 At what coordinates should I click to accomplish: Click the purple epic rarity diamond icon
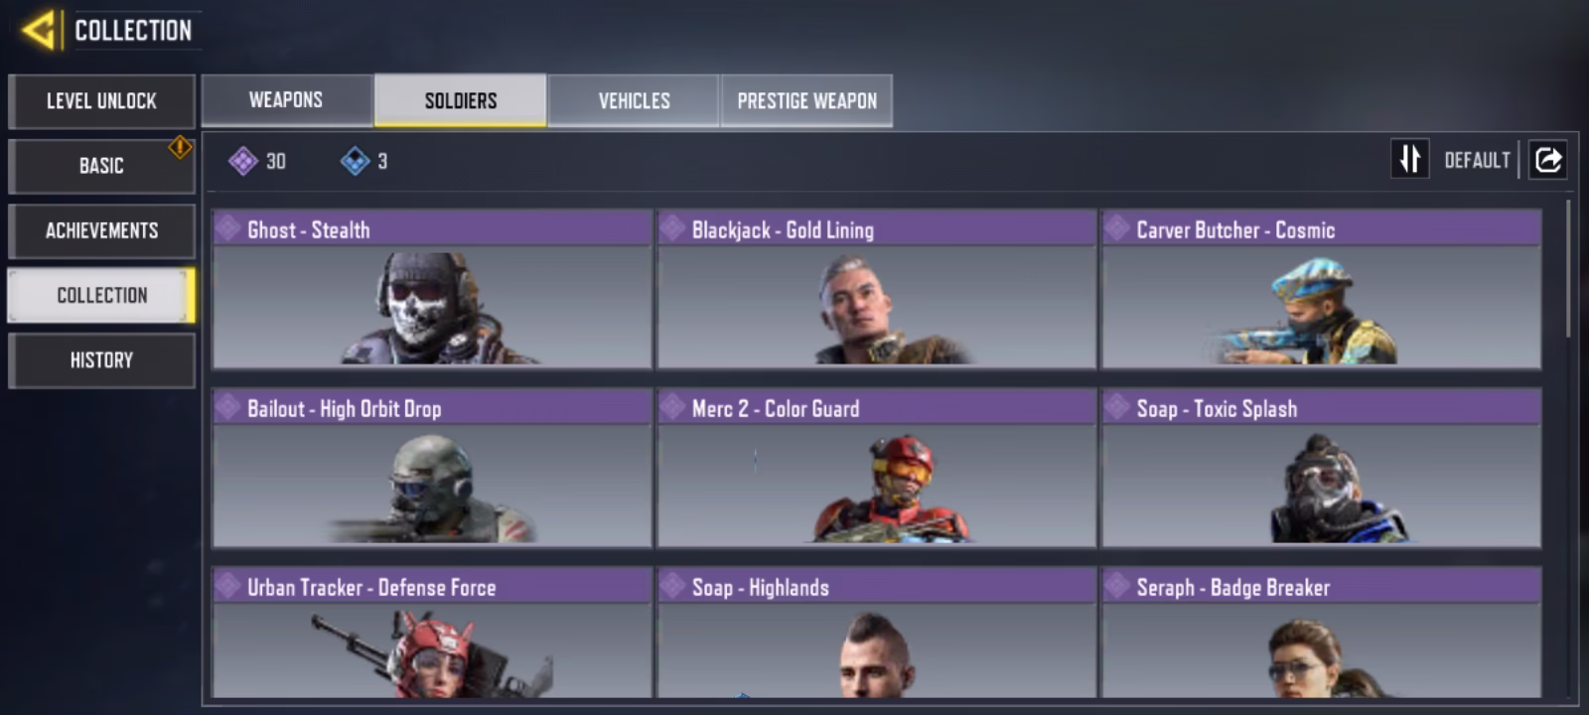pos(243,161)
